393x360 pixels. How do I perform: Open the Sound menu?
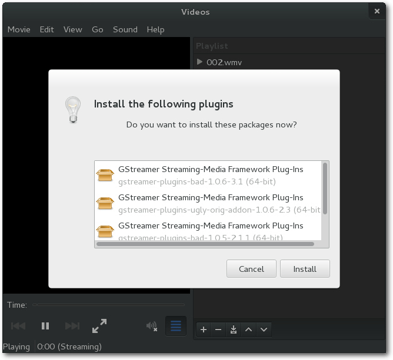(125, 29)
